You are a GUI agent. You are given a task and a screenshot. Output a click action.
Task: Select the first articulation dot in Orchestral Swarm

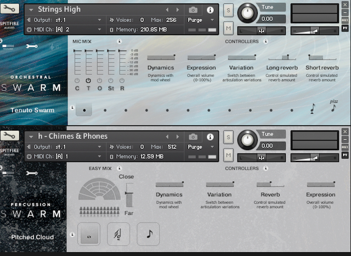point(84,110)
